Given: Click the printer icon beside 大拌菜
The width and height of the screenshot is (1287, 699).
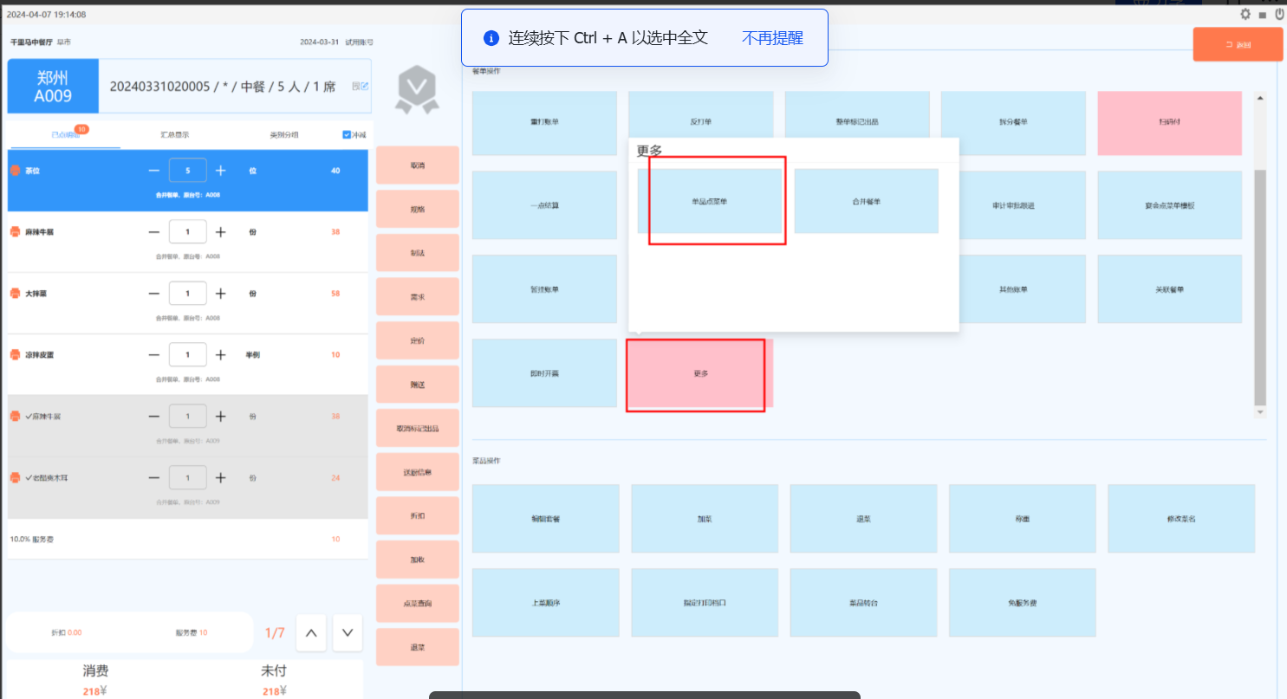Looking at the screenshot, I should [15, 294].
